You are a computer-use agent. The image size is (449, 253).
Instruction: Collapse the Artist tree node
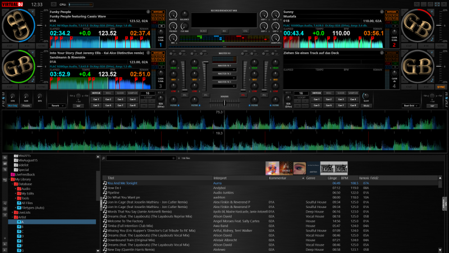tap(12, 217)
